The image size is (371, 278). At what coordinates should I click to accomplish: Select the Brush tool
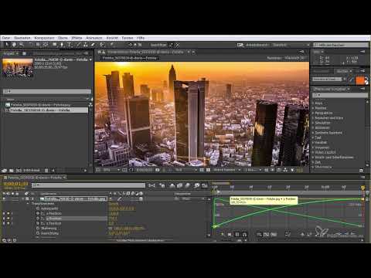click(x=79, y=45)
